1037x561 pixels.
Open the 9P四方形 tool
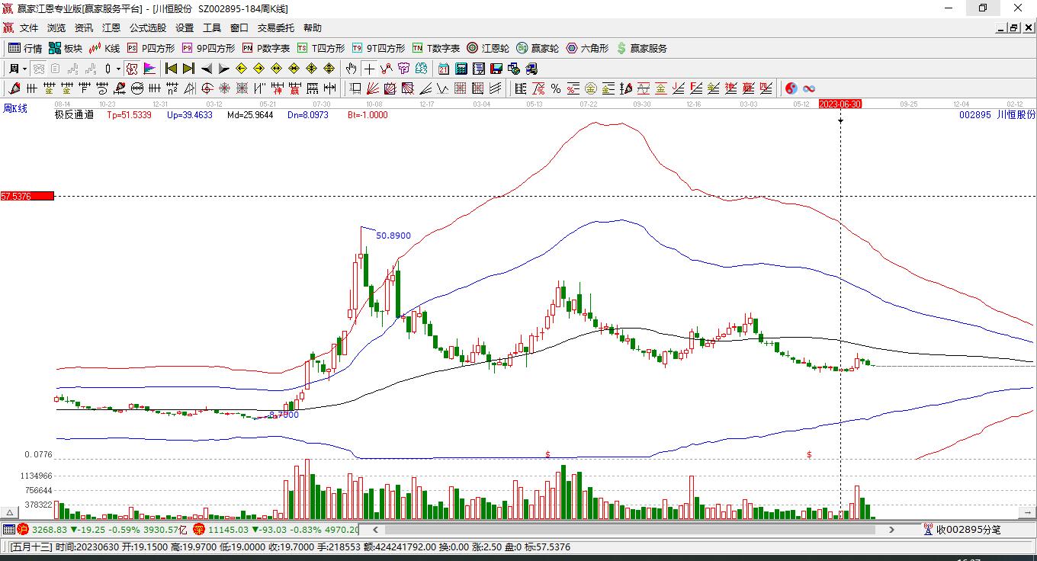208,48
